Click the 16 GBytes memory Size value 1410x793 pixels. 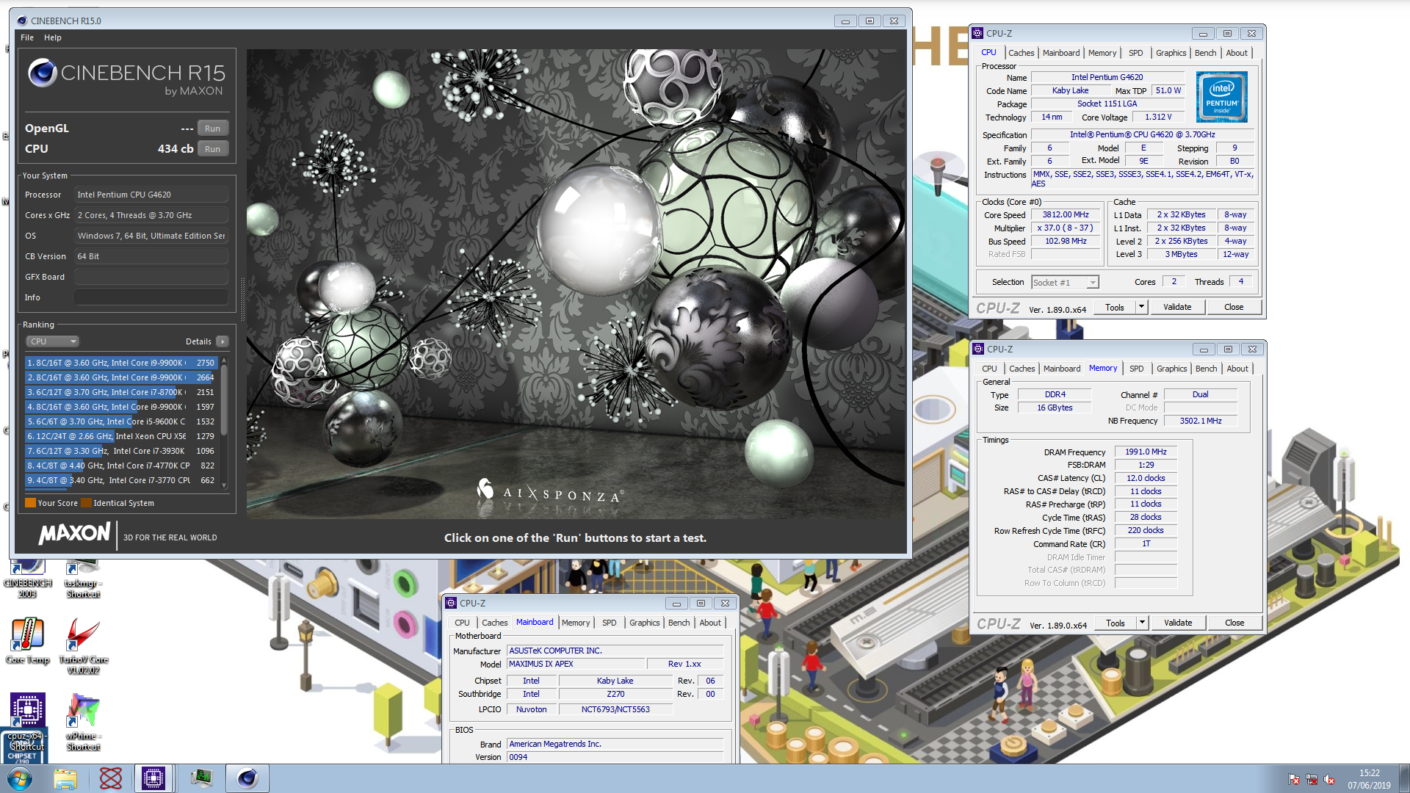coord(1055,408)
